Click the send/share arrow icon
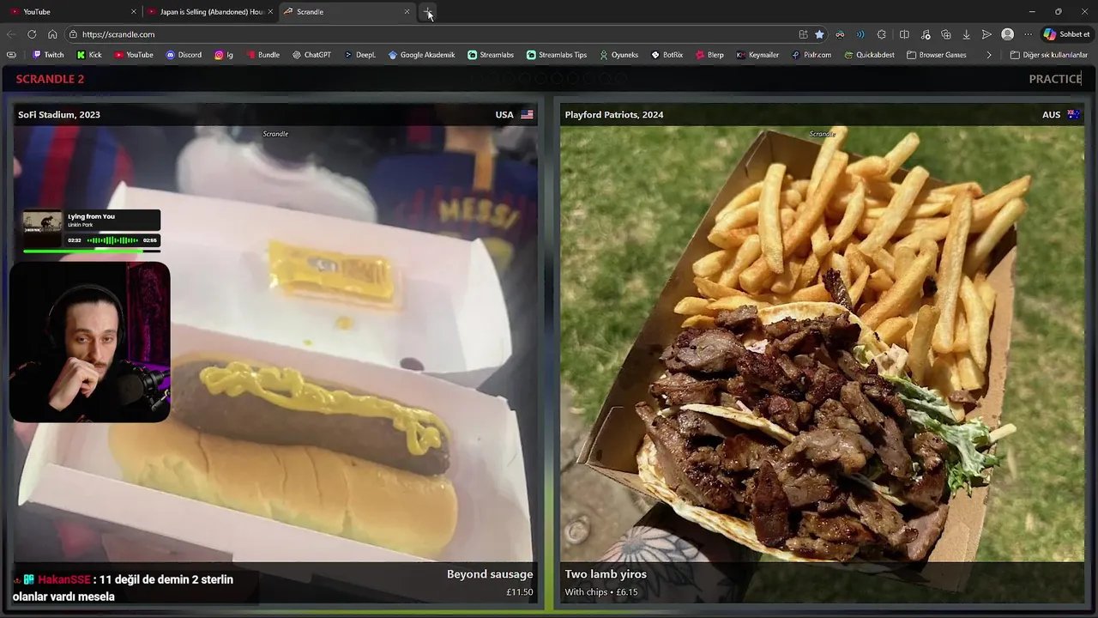Viewport: 1098px width, 618px height. tap(986, 34)
